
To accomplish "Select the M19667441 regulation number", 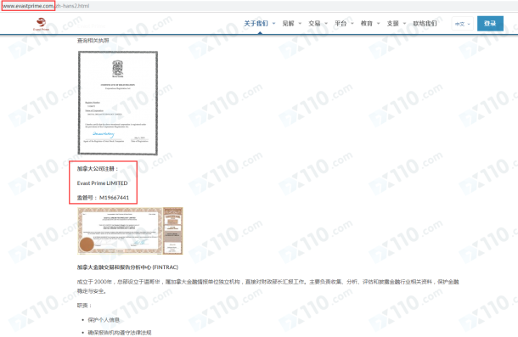I will pos(114,198).
